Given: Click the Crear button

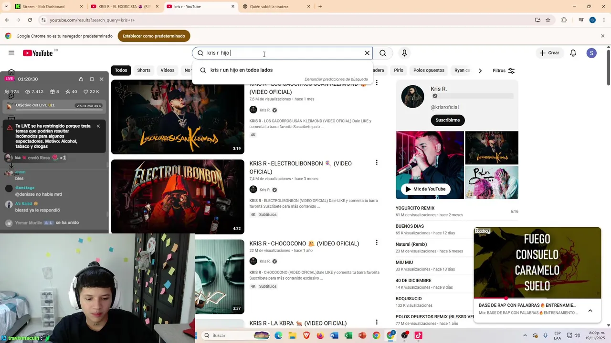Looking at the screenshot, I should 549,53.
